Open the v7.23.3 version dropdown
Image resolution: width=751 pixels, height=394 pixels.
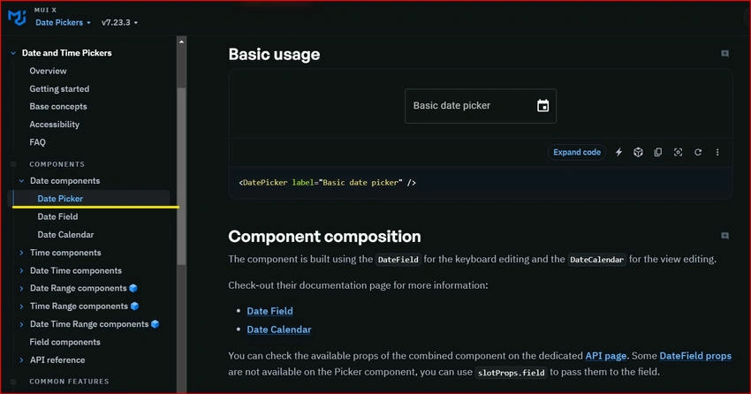pos(120,22)
